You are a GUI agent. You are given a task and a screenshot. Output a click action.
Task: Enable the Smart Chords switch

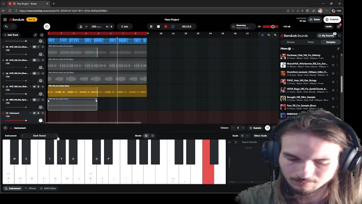[234, 142]
